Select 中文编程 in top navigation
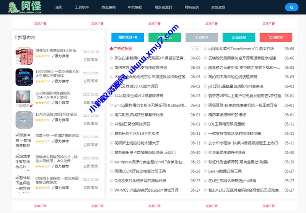The height and width of the screenshot is (213, 306). point(135,7)
